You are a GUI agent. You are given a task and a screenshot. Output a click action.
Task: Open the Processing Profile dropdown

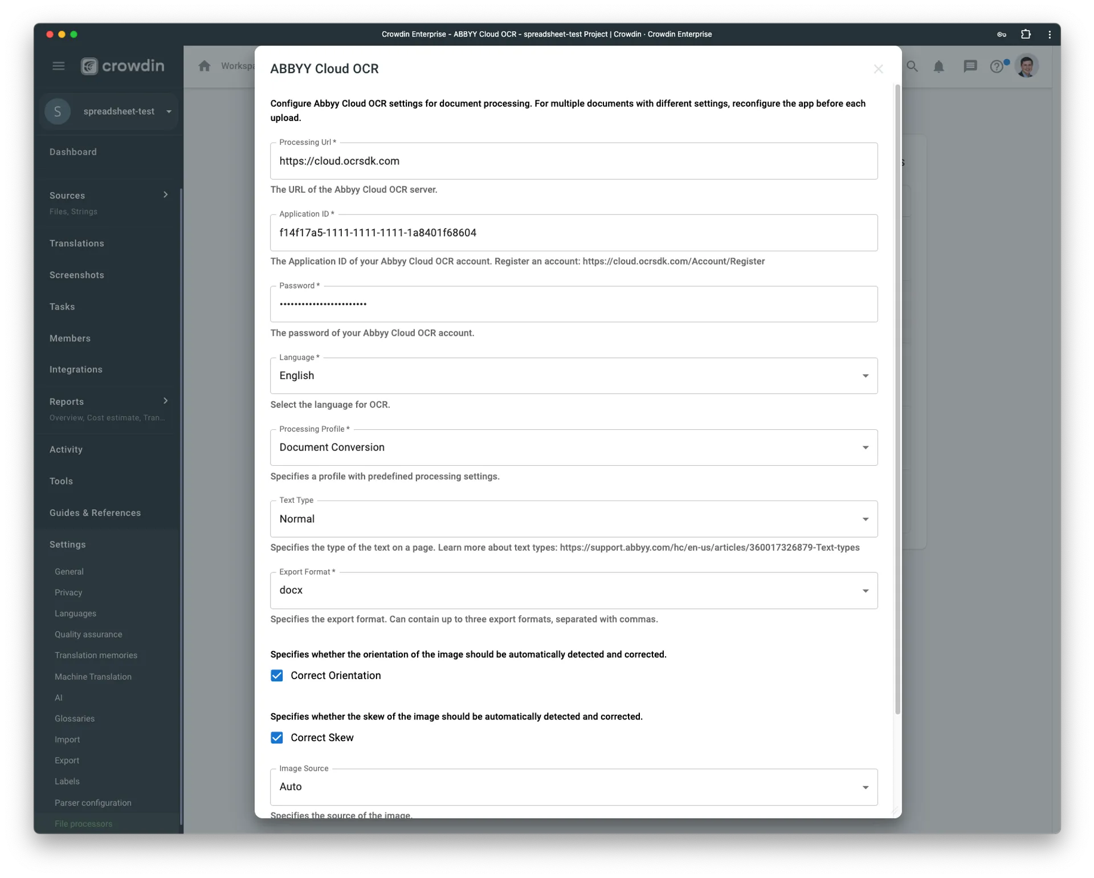point(574,448)
